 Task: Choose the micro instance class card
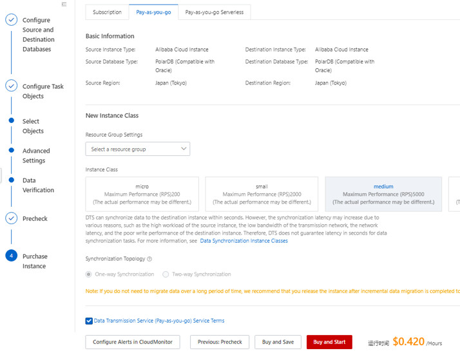pyautogui.click(x=142, y=194)
